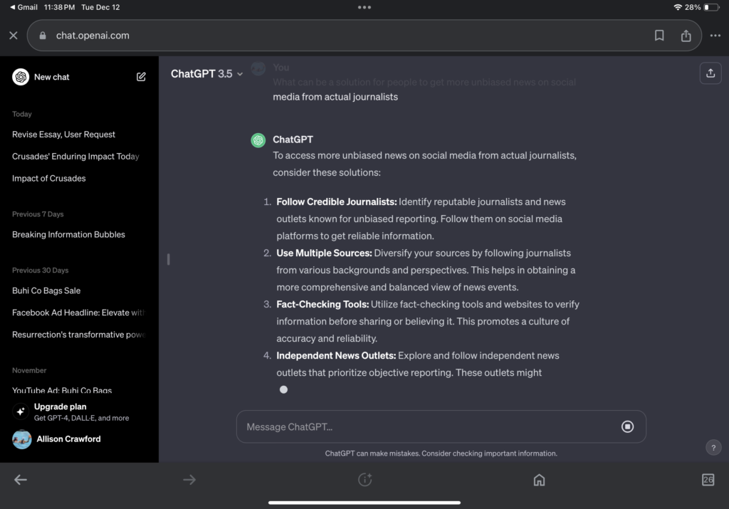This screenshot has height=509, width=729.
Task: Go forward with the browser forward arrow
Action: [x=189, y=480]
